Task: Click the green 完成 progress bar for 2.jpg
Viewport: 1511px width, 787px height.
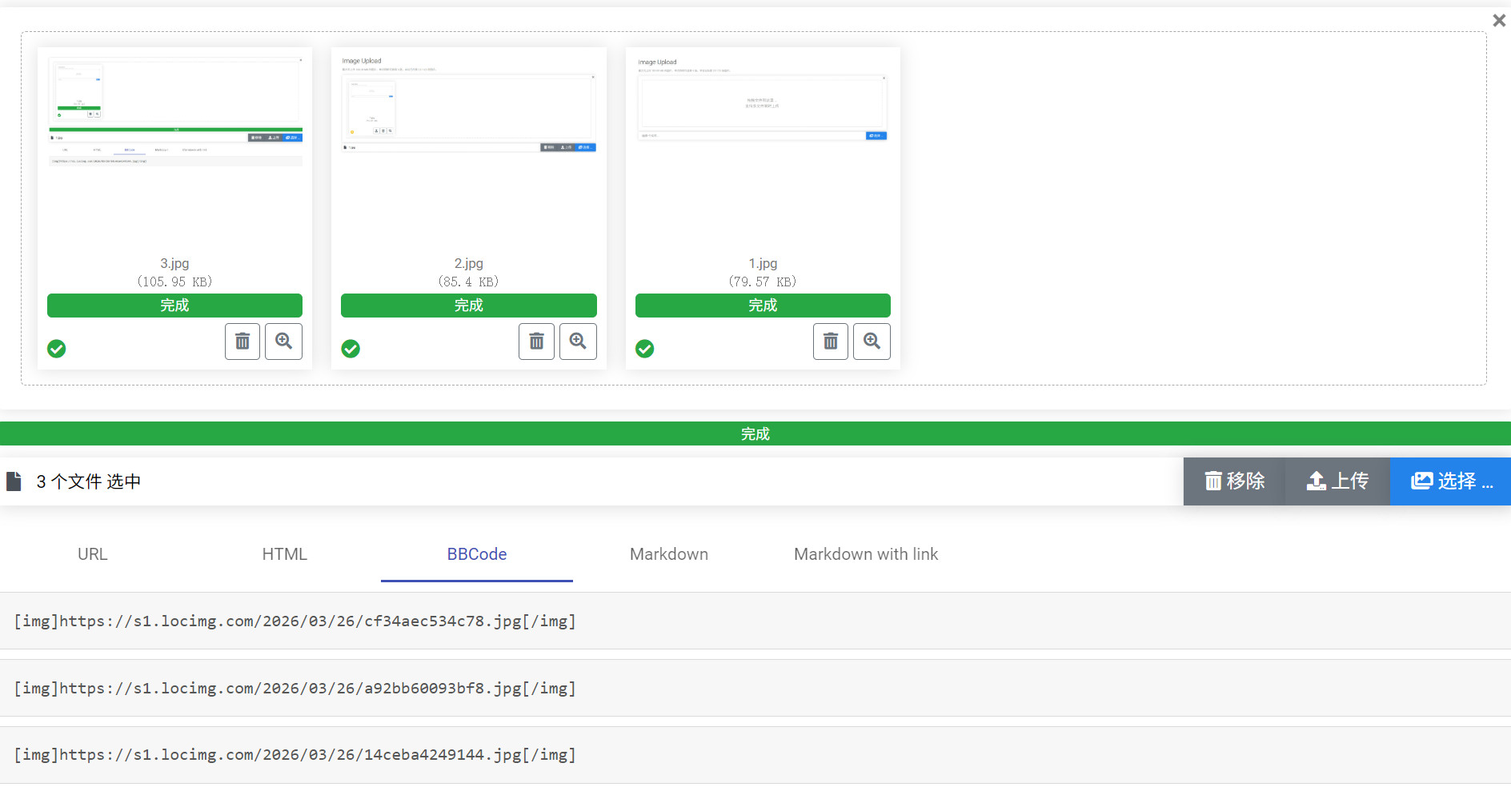Action: click(x=468, y=306)
